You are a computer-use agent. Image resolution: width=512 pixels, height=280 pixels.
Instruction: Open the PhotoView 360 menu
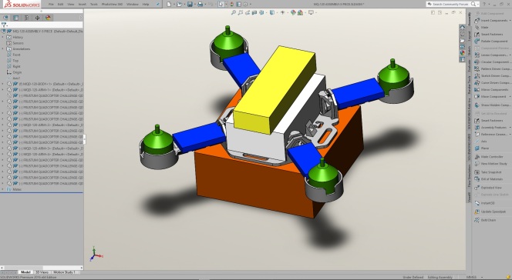point(112,5)
